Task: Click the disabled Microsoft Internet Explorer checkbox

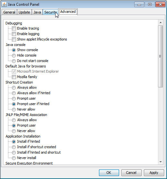Action: click(x=14, y=71)
